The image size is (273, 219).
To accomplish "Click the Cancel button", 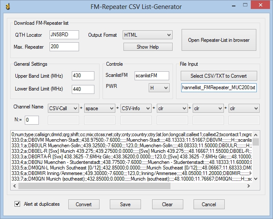I will (209, 204).
